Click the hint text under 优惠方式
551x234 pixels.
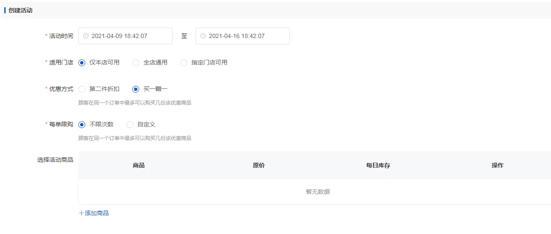pyautogui.click(x=135, y=103)
